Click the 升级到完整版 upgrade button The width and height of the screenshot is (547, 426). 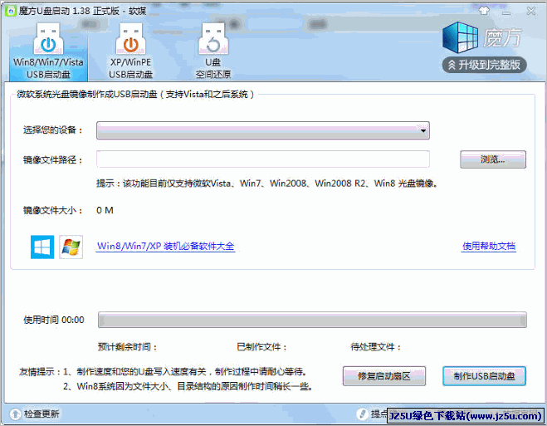484,65
